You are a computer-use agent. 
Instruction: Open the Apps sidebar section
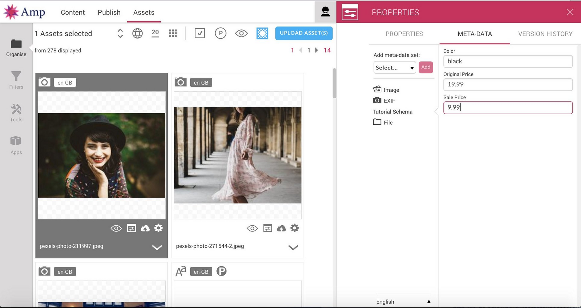tap(16, 145)
